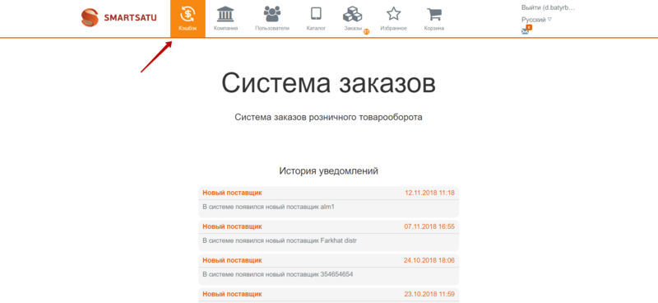Viewport: 658px width, 303px height.
Task: Go to Пользователи users section
Action: click(272, 18)
